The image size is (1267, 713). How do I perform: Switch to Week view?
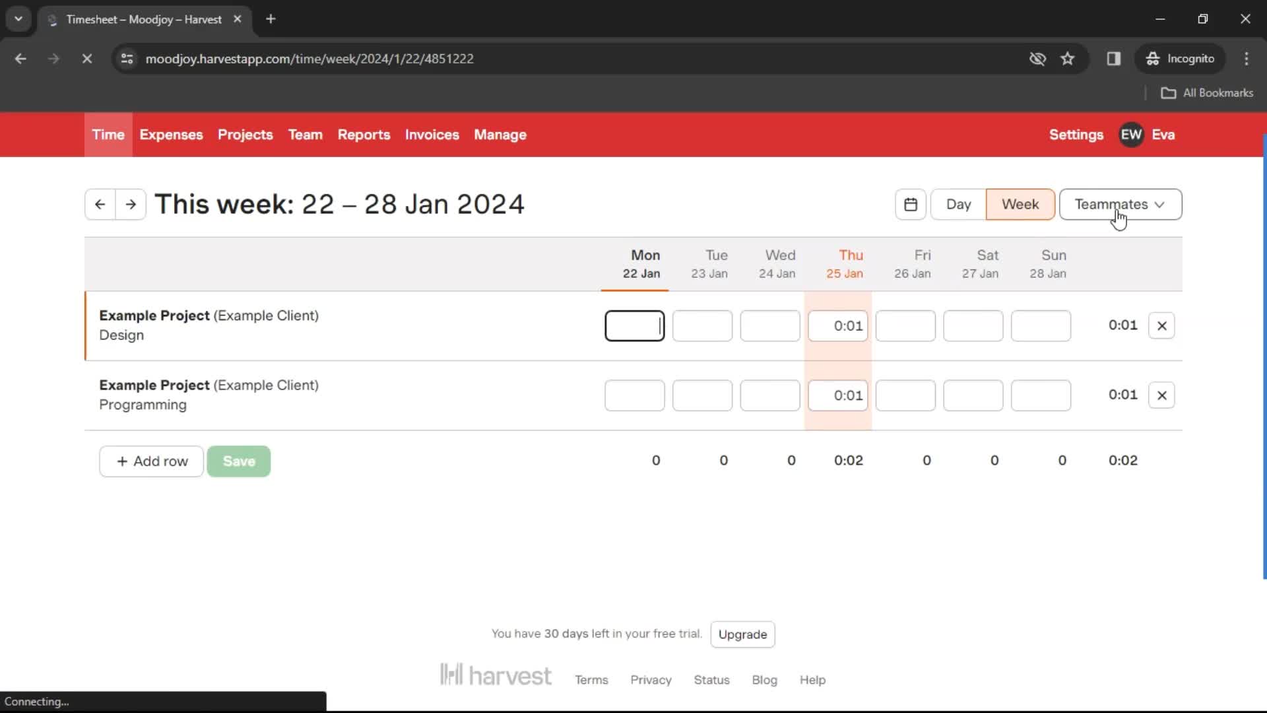(1020, 204)
